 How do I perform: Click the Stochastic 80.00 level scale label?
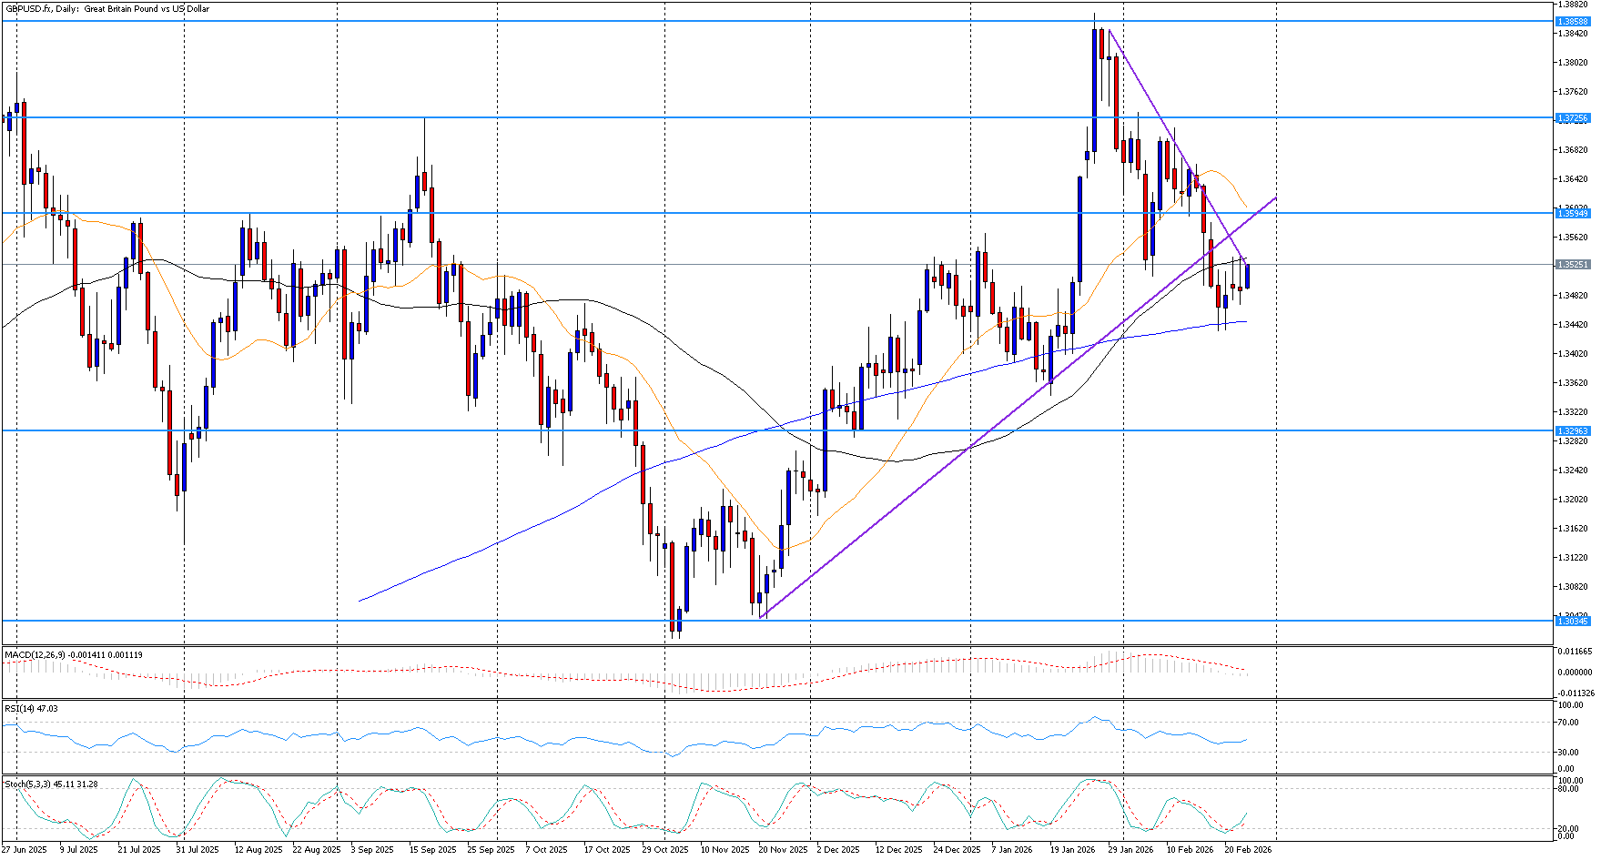tap(1568, 789)
